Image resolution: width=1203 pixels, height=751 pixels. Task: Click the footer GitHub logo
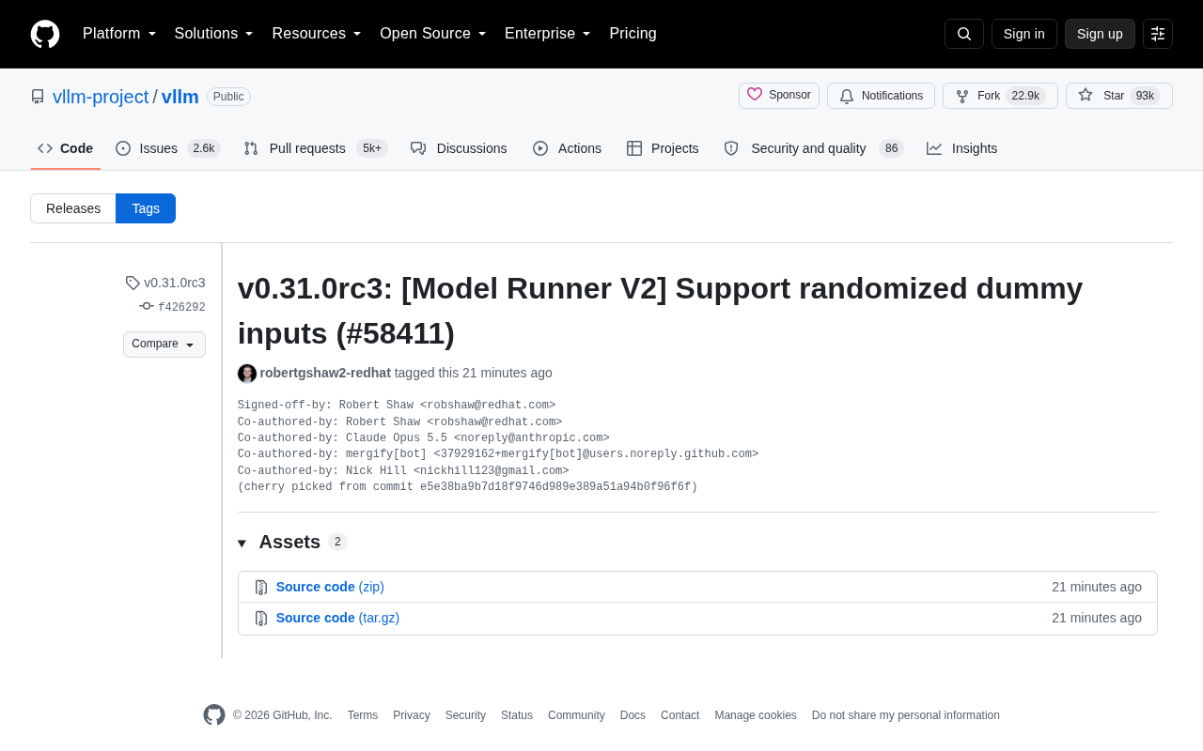(214, 715)
